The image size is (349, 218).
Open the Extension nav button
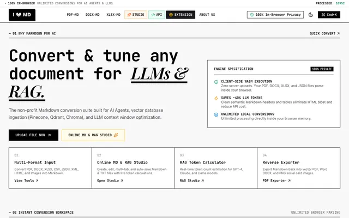click(180, 15)
